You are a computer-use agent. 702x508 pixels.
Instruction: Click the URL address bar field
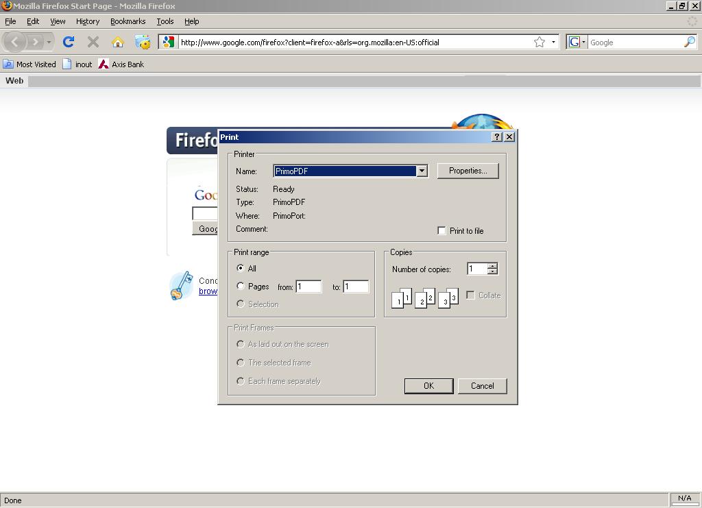(x=356, y=42)
